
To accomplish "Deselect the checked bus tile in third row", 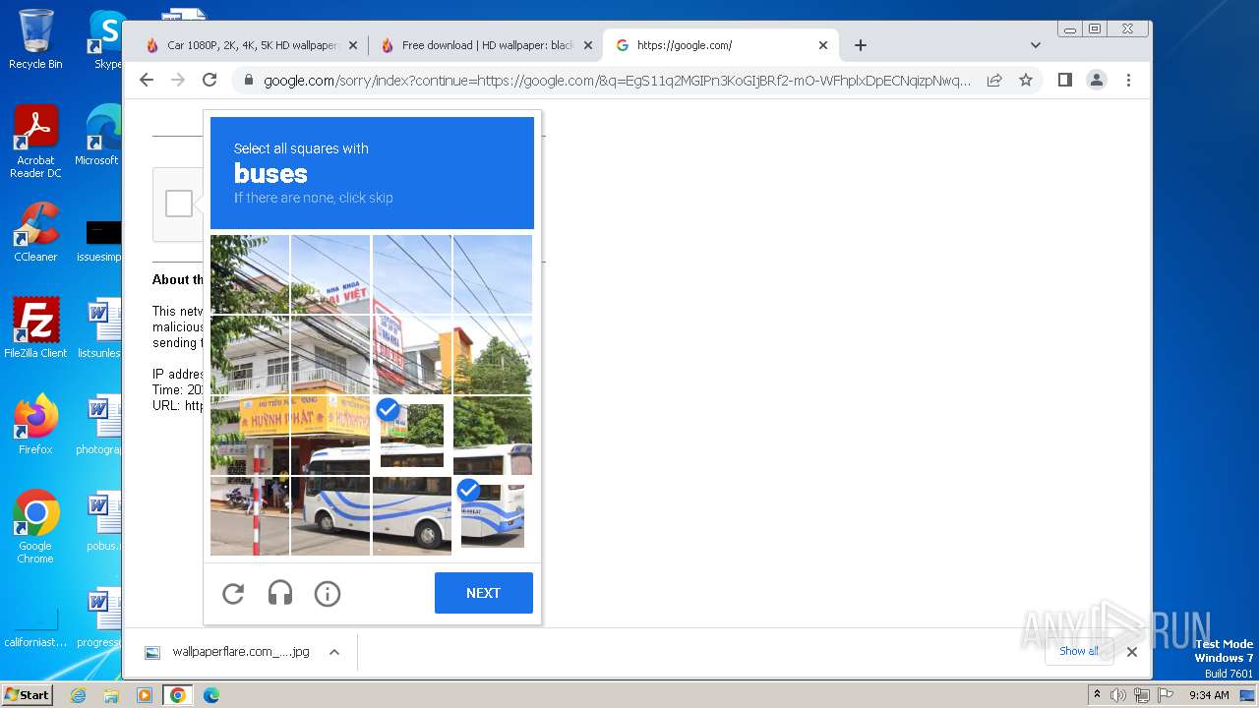I will tap(411, 435).
